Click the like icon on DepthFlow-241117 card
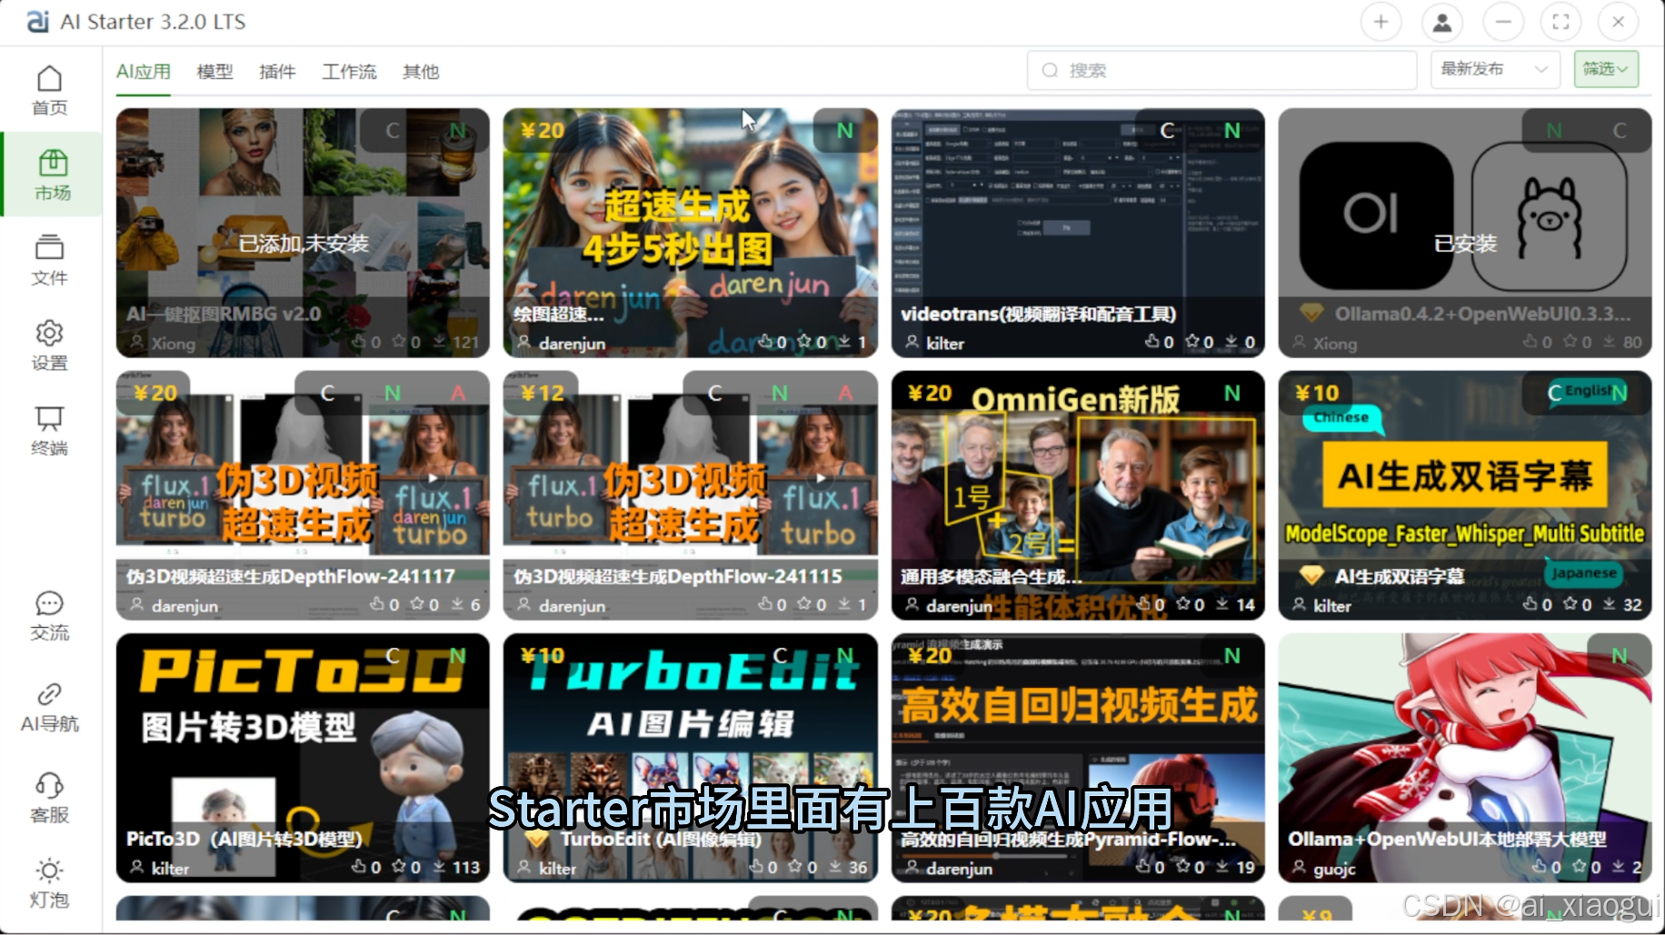The height and width of the screenshot is (935, 1665). point(377,603)
